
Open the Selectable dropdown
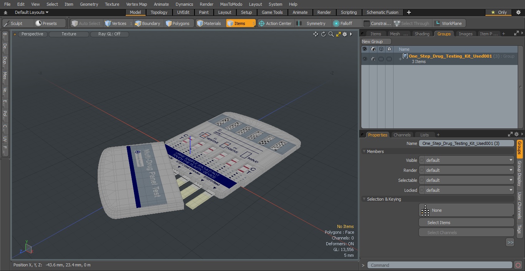[467, 180]
